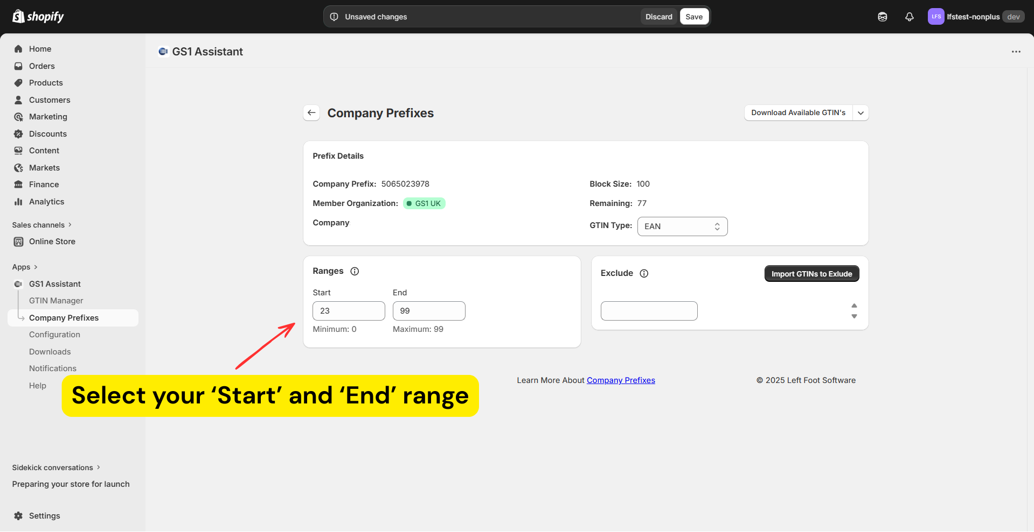Open the Notifications page
This screenshot has height=532, width=1034.
[53, 368]
